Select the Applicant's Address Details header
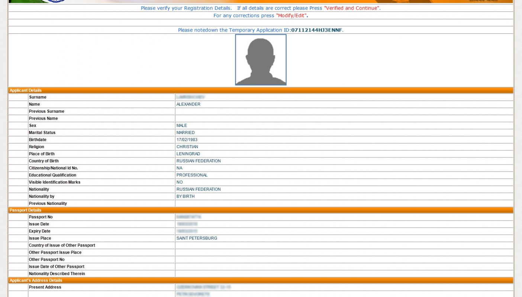 (x=36, y=280)
